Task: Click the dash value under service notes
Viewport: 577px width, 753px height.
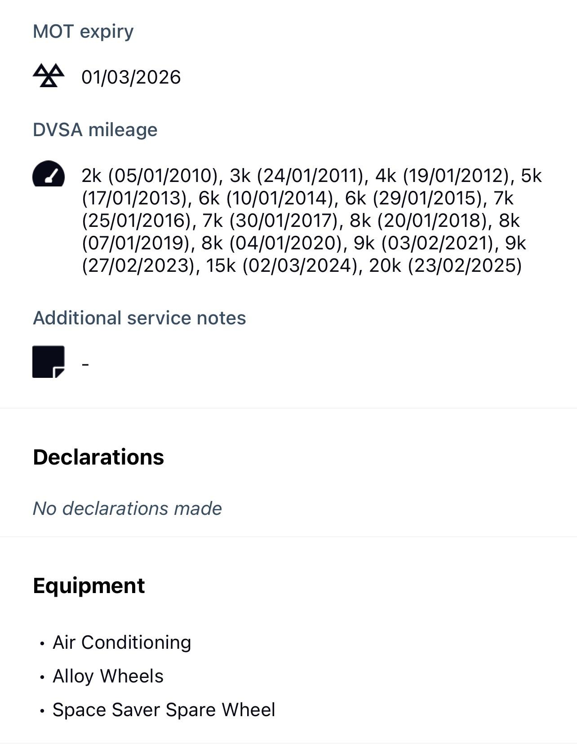Action: (x=86, y=363)
